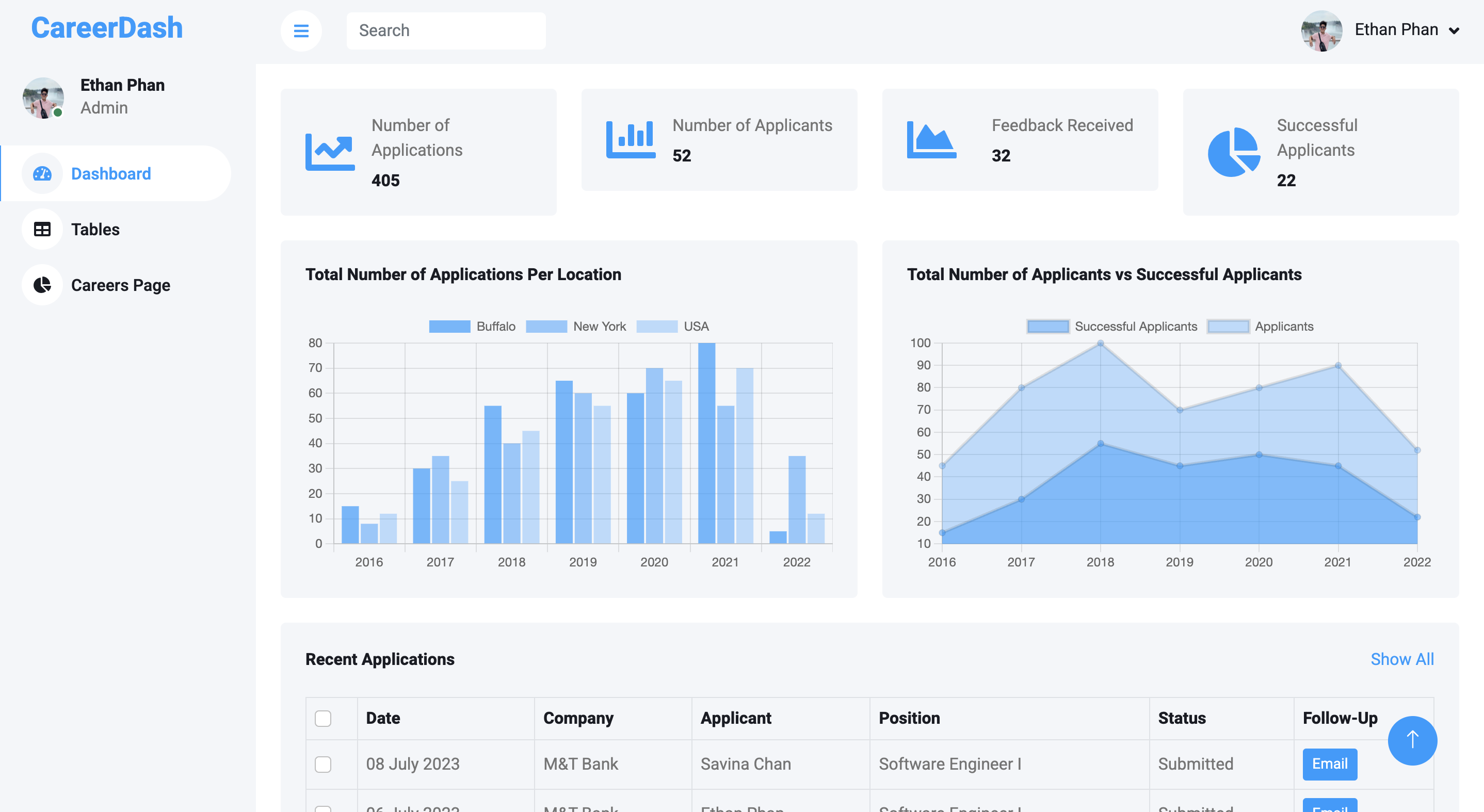1484x812 pixels.
Task: Click the area chart icon on Feedback card
Action: (931, 139)
